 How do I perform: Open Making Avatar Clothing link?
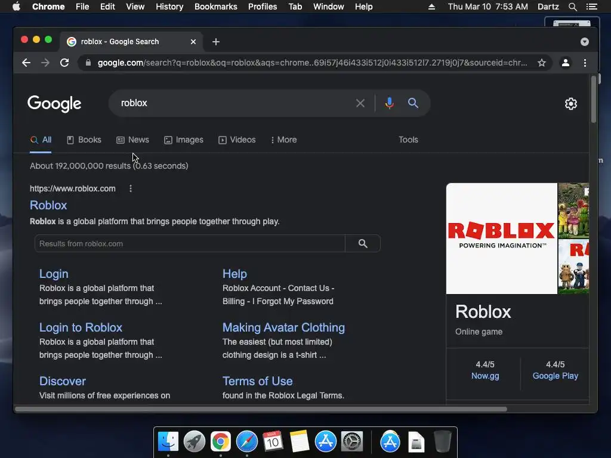pyautogui.click(x=283, y=327)
